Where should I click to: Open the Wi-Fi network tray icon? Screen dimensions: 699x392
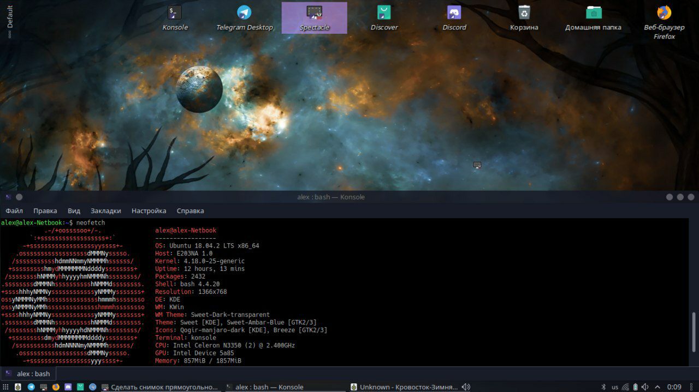pyautogui.click(x=625, y=387)
